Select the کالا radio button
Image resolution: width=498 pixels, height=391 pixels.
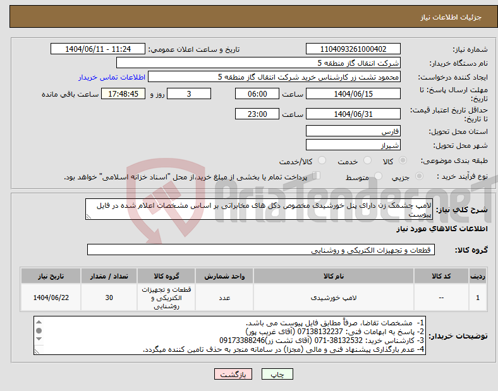point(403,160)
